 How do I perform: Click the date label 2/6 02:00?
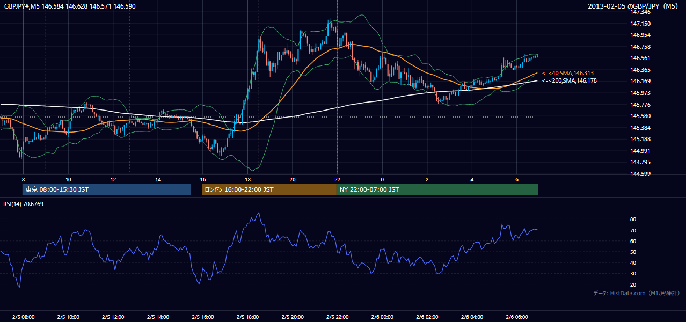click(427, 317)
